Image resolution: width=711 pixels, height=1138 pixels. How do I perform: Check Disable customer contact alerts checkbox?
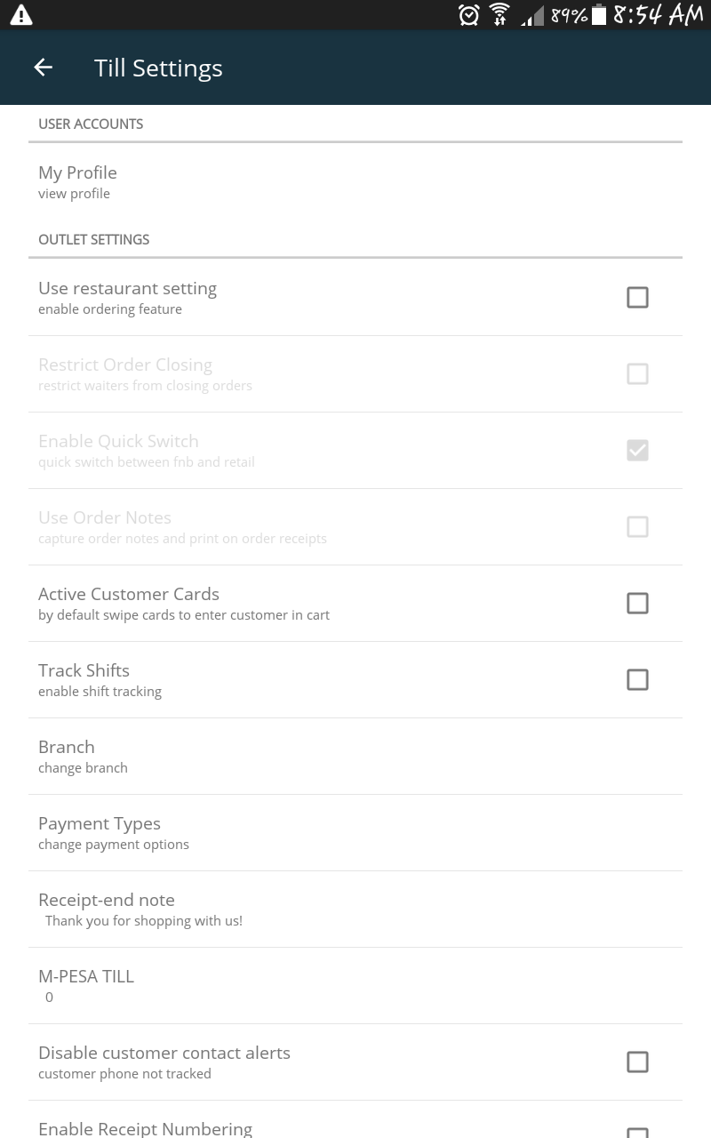coord(637,1062)
